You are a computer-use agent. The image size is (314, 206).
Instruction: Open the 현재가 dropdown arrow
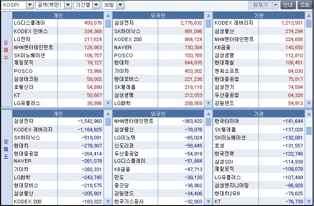click(276, 5)
